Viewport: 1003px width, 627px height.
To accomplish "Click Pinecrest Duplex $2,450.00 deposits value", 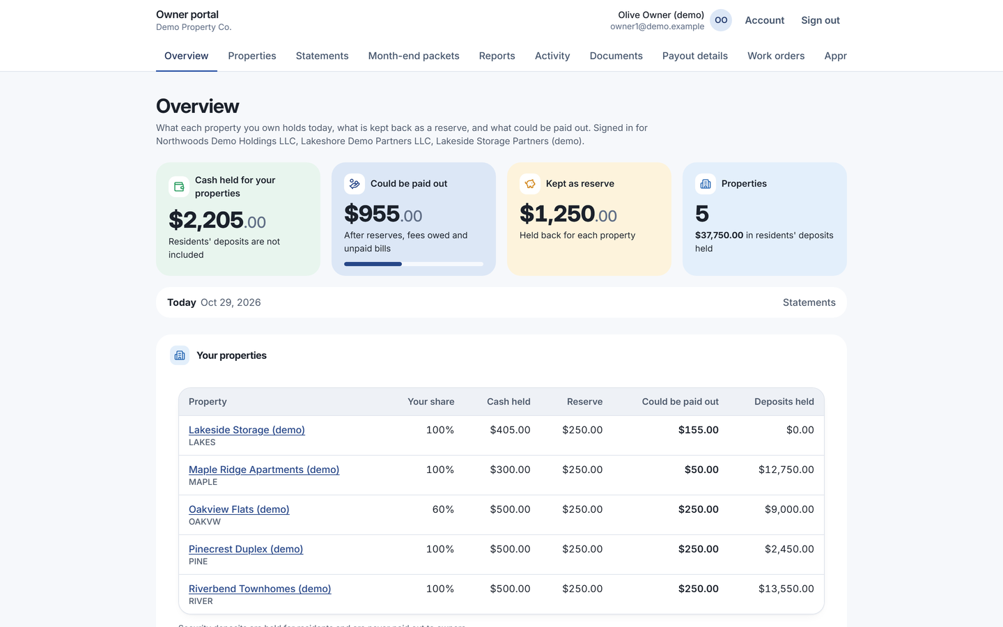I will [789, 549].
